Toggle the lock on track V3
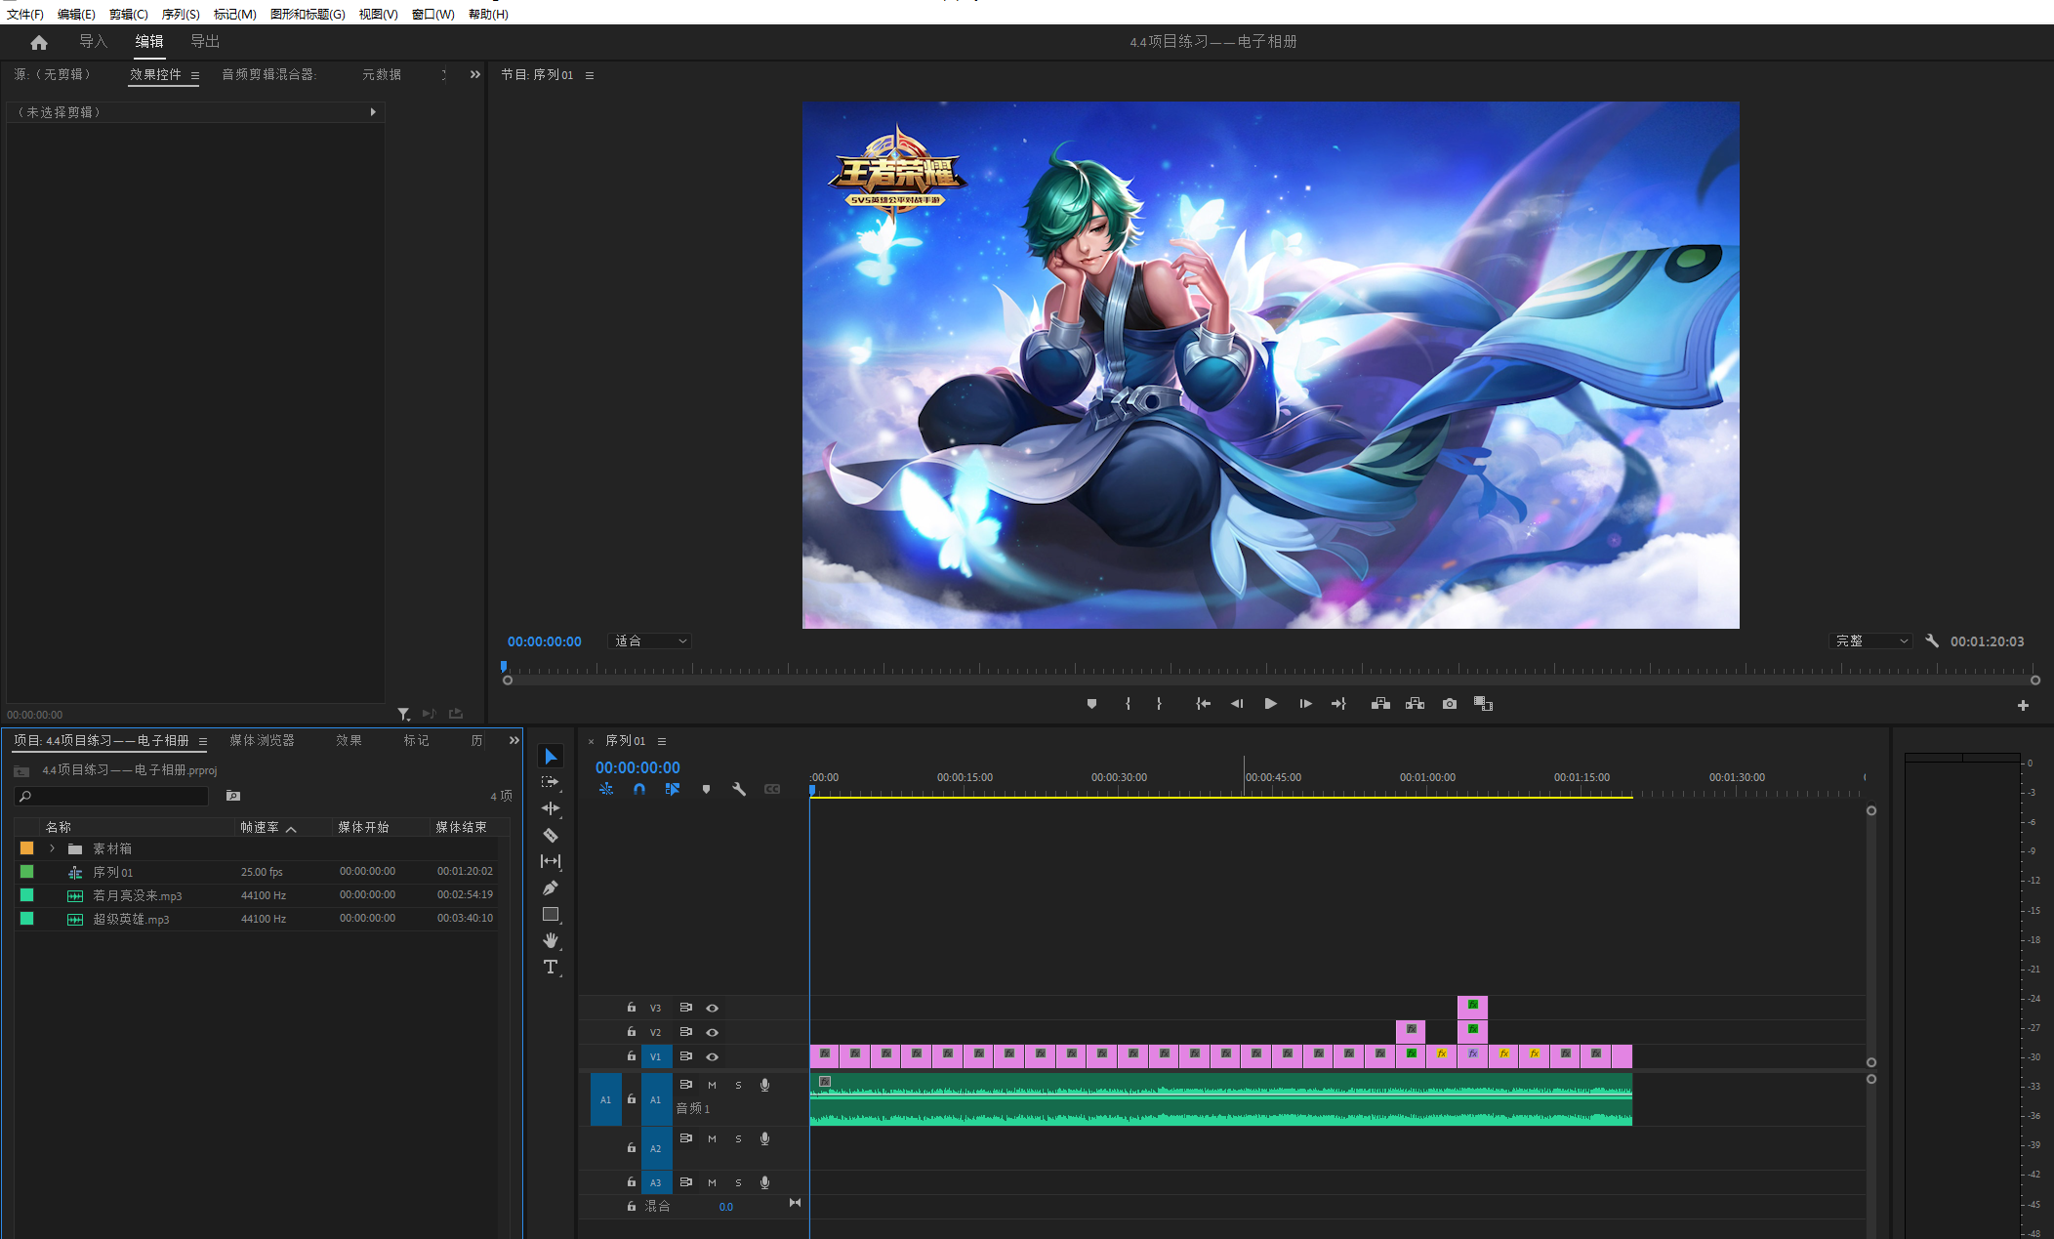2054x1239 pixels. [x=632, y=1008]
